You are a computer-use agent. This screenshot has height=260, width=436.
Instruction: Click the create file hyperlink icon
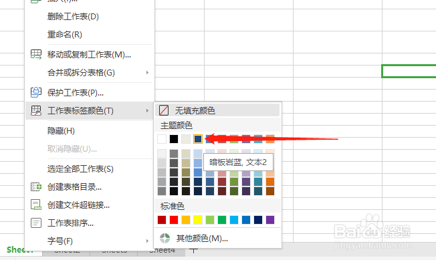[36, 205]
